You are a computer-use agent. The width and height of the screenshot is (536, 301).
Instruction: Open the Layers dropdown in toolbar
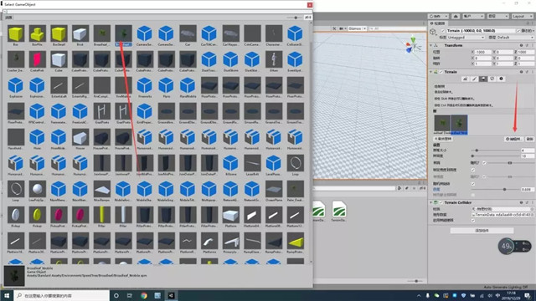coord(497,17)
